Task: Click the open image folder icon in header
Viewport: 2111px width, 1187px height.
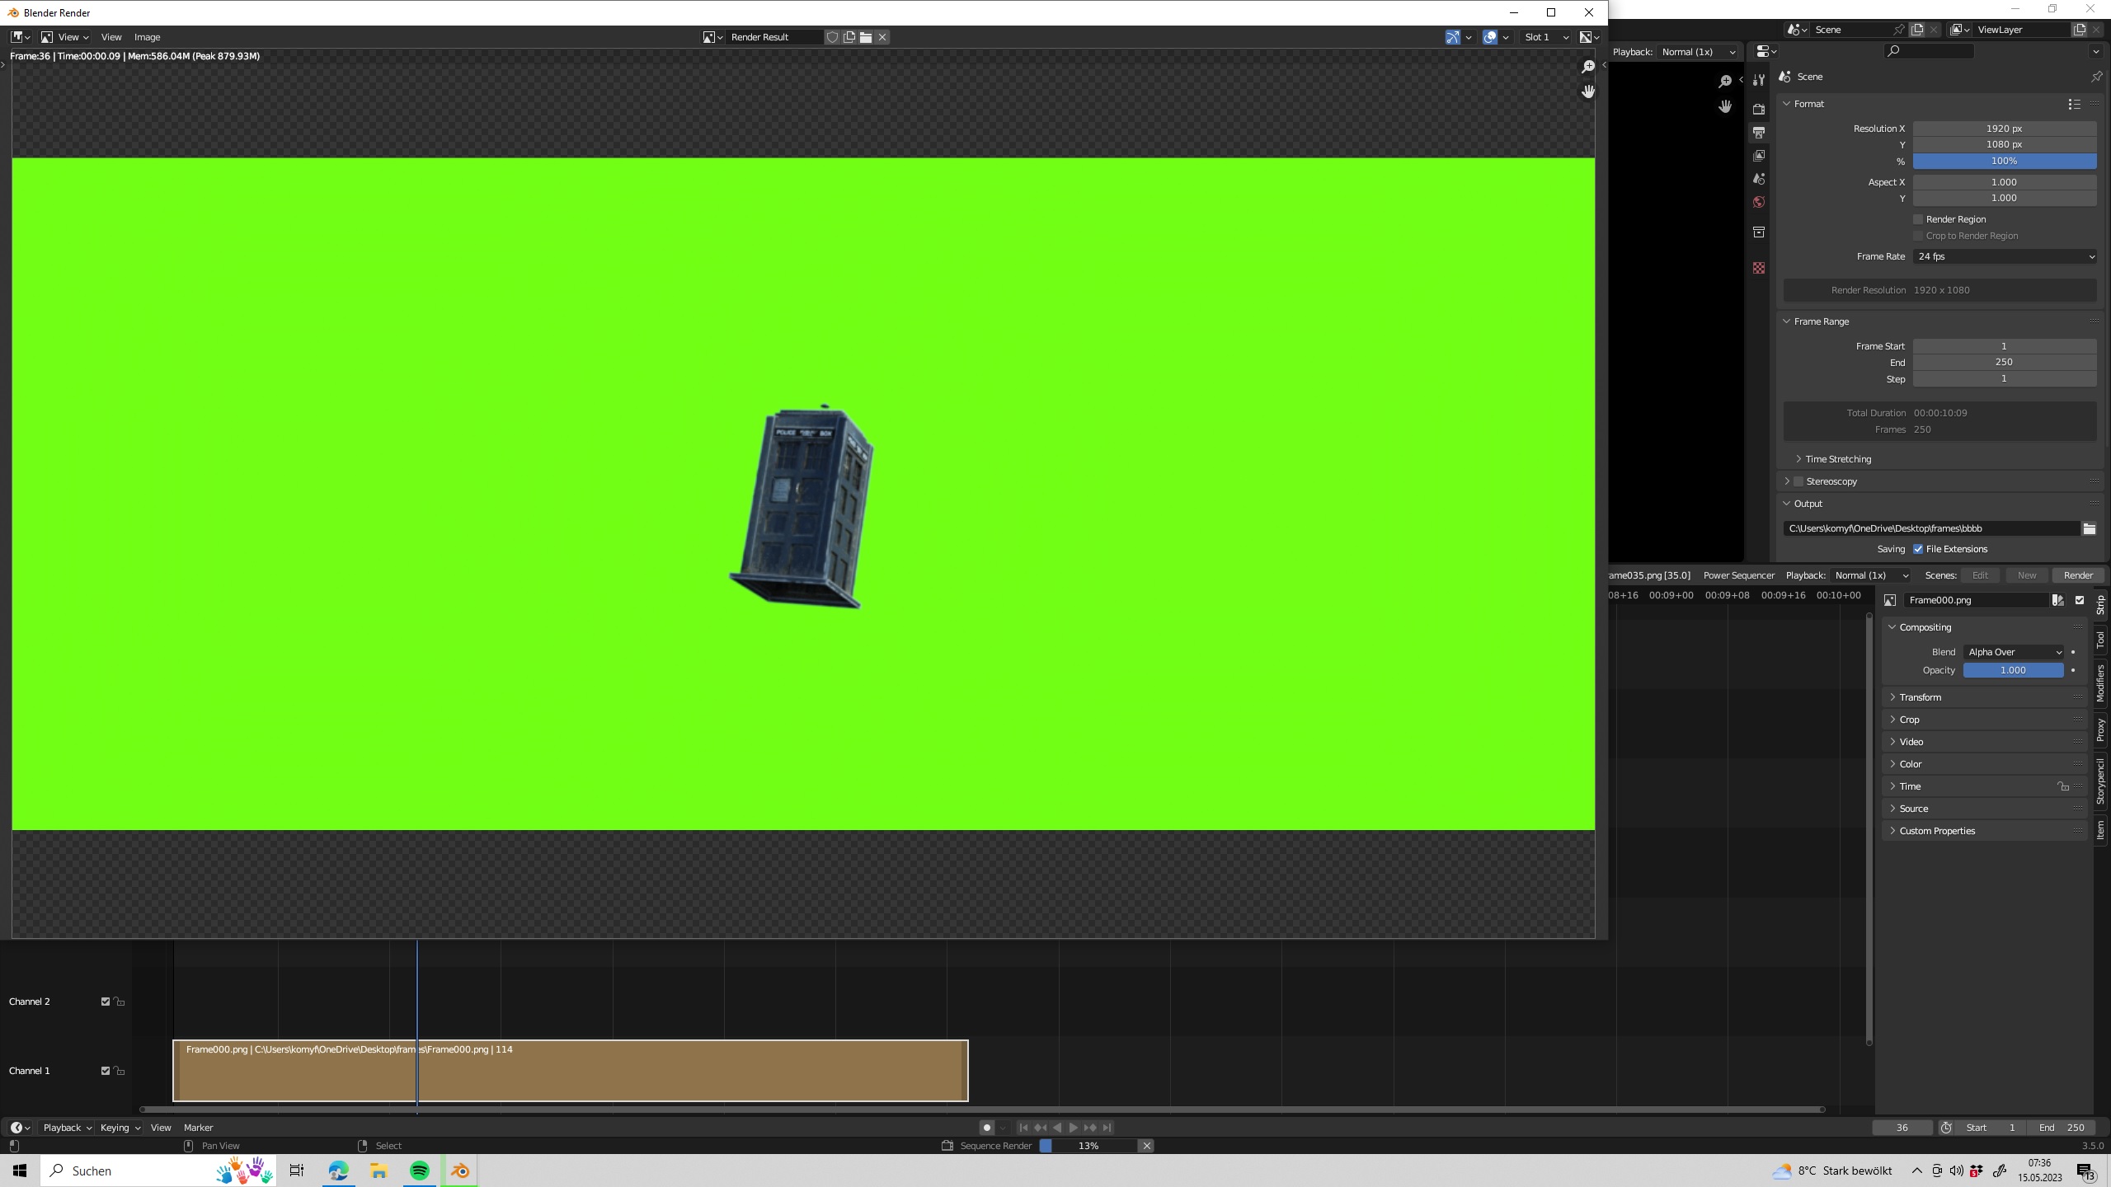Action: [x=866, y=37]
